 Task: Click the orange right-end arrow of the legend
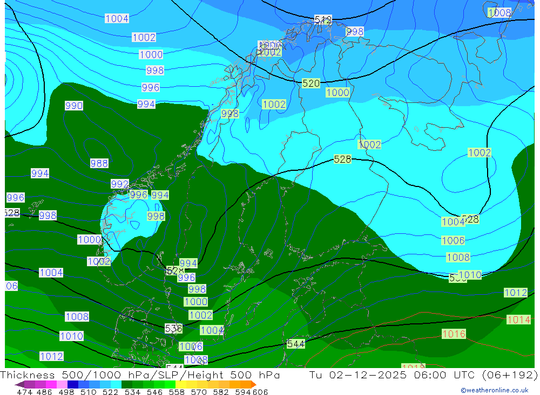(x=253, y=384)
